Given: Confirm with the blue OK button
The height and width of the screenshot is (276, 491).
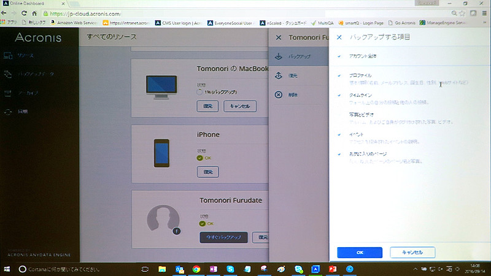Looking at the screenshot, I should click(360, 252).
